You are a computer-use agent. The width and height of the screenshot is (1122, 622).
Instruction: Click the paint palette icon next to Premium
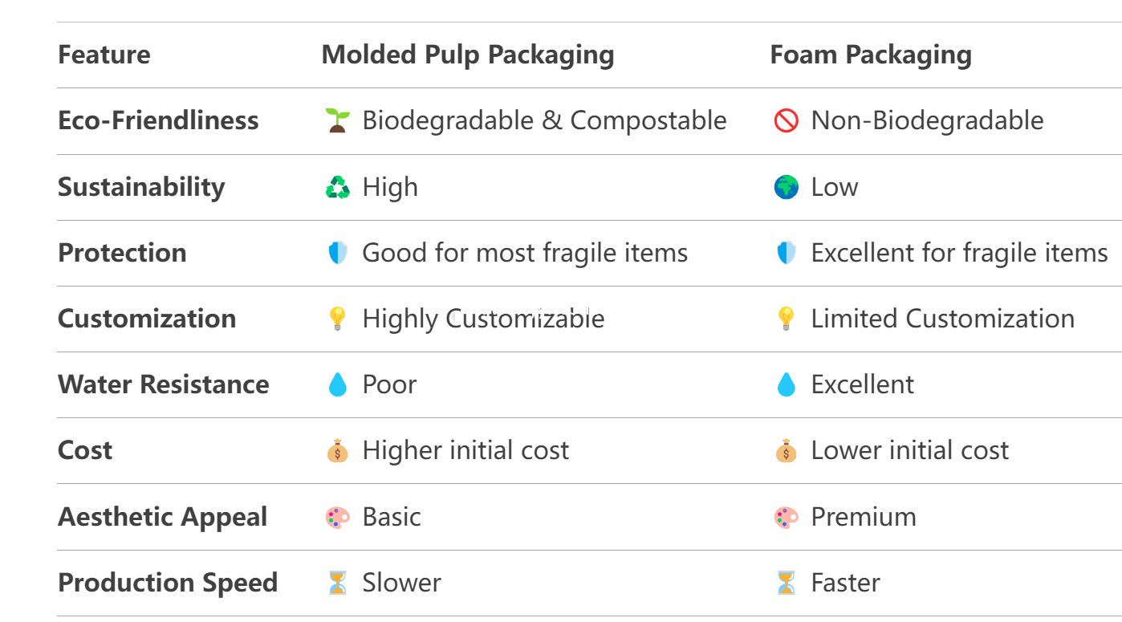(787, 517)
